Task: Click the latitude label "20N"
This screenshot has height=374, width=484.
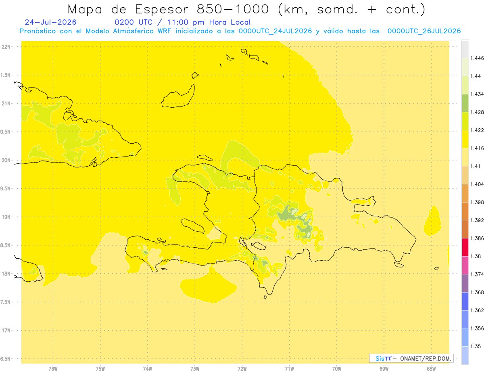Action: click(6, 160)
